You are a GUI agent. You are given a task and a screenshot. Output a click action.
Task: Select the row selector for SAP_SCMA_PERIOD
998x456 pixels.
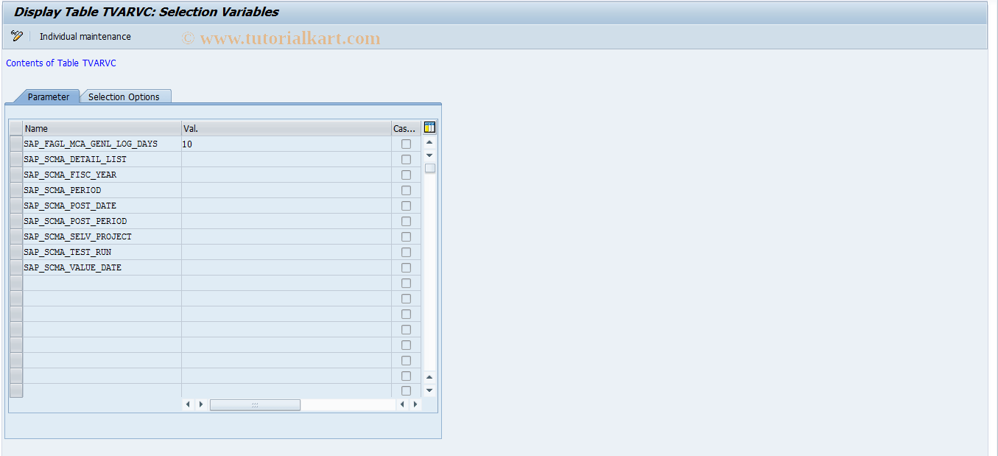15,190
